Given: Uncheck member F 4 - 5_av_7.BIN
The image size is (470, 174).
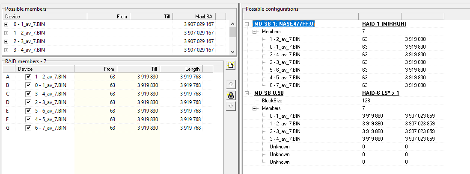Looking at the screenshot, I should click(x=29, y=119).
